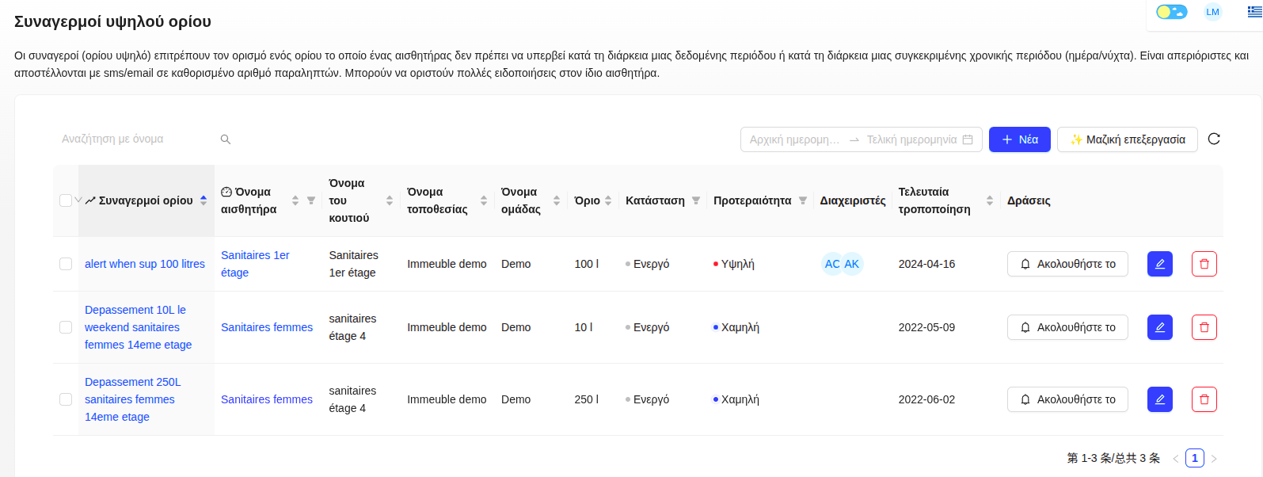The height and width of the screenshot is (477, 1263).
Task: Delete the alert when sup 100 litres row
Action: (1204, 264)
